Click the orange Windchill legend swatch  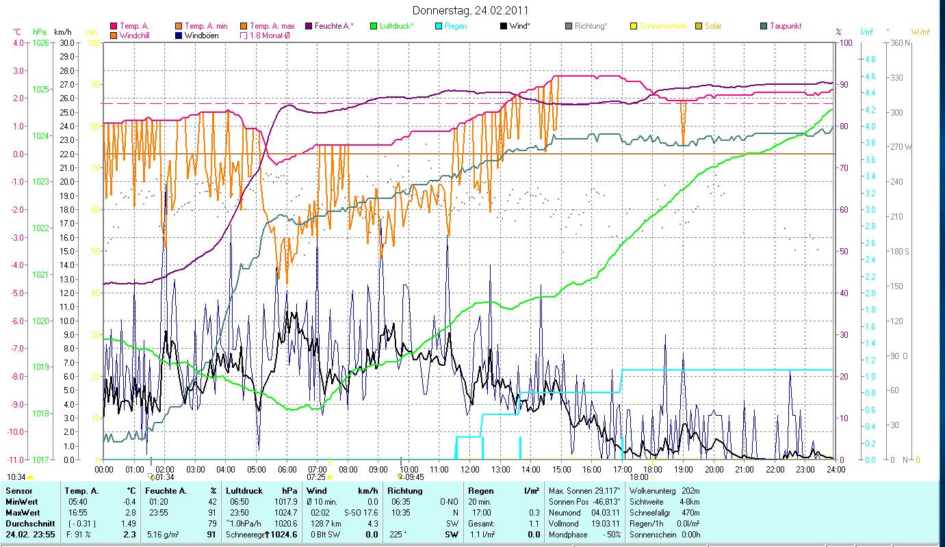114,35
